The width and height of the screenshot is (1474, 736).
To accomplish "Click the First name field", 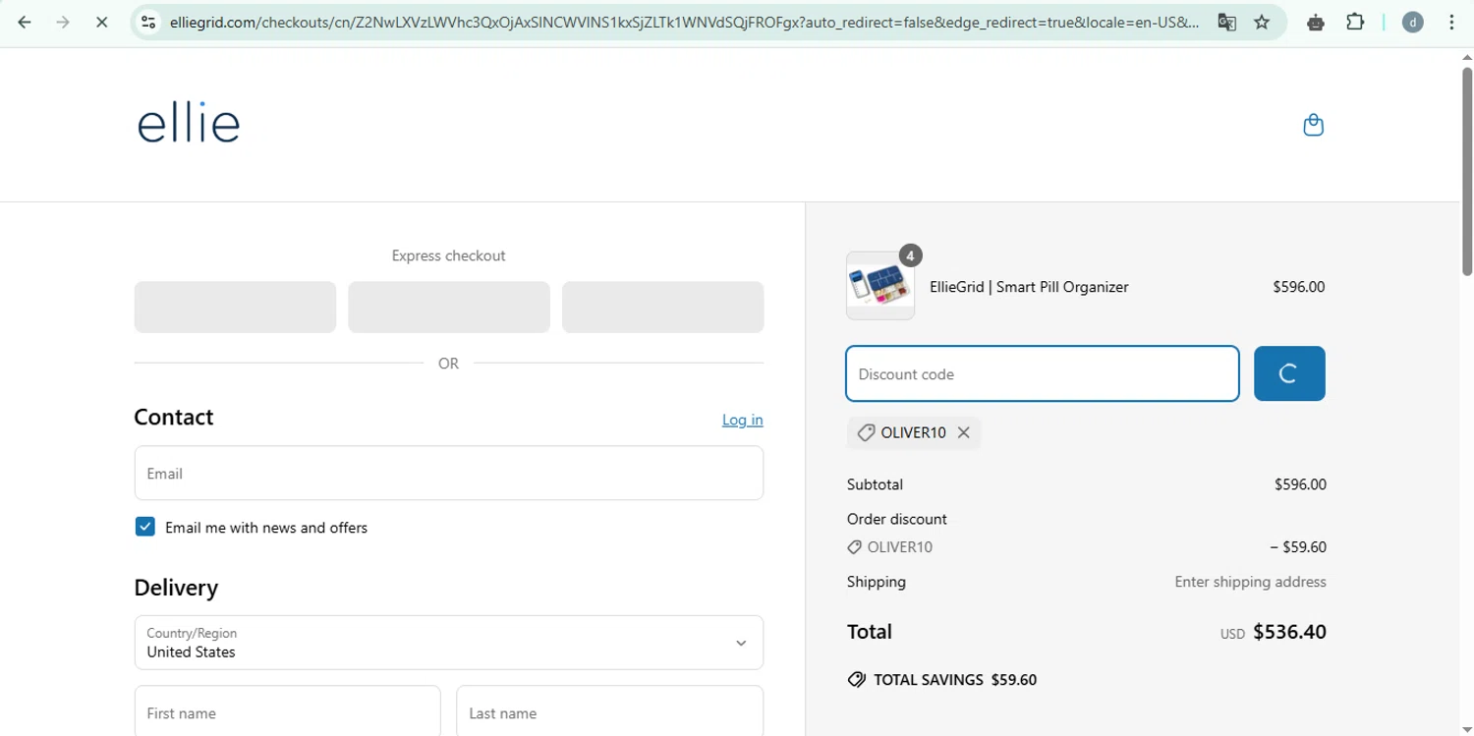I will (x=287, y=711).
